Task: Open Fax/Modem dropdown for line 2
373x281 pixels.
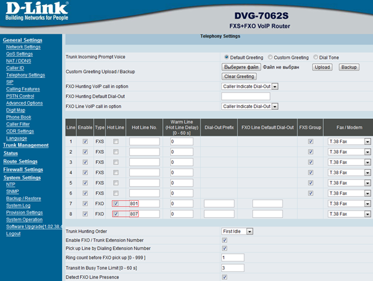Action: click(x=349, y=152)
